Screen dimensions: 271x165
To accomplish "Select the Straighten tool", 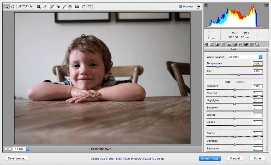I will point(44,7).
